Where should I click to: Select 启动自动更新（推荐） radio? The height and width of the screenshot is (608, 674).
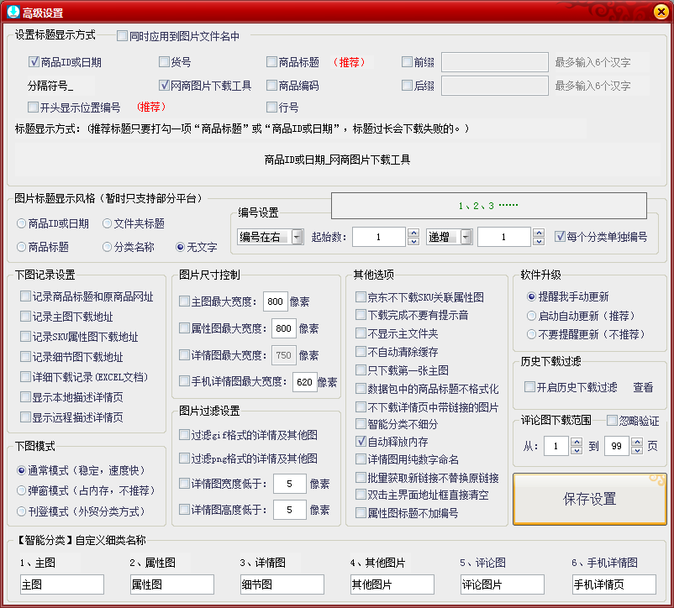pos(531,316)
